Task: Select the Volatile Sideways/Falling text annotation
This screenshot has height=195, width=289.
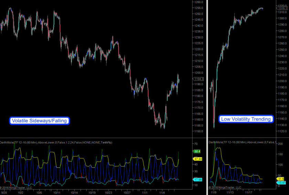Action: coord(40,121)
